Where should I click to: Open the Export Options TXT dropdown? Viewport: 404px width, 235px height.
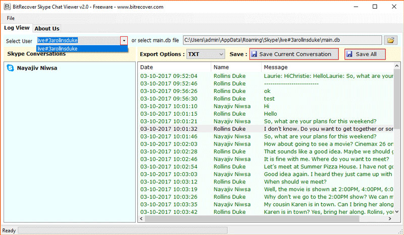click(x=206, y=54)
